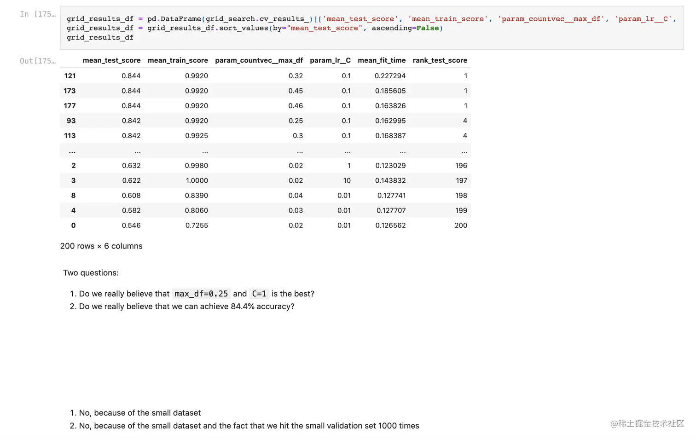Click train score value 0.9925
Image resolution: width=696 pixels, height=440 pixels.
[197, 136]
